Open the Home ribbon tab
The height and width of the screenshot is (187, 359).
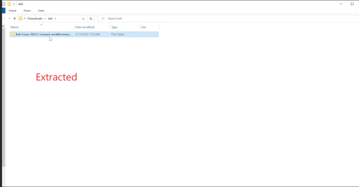[x=13, y=11]
